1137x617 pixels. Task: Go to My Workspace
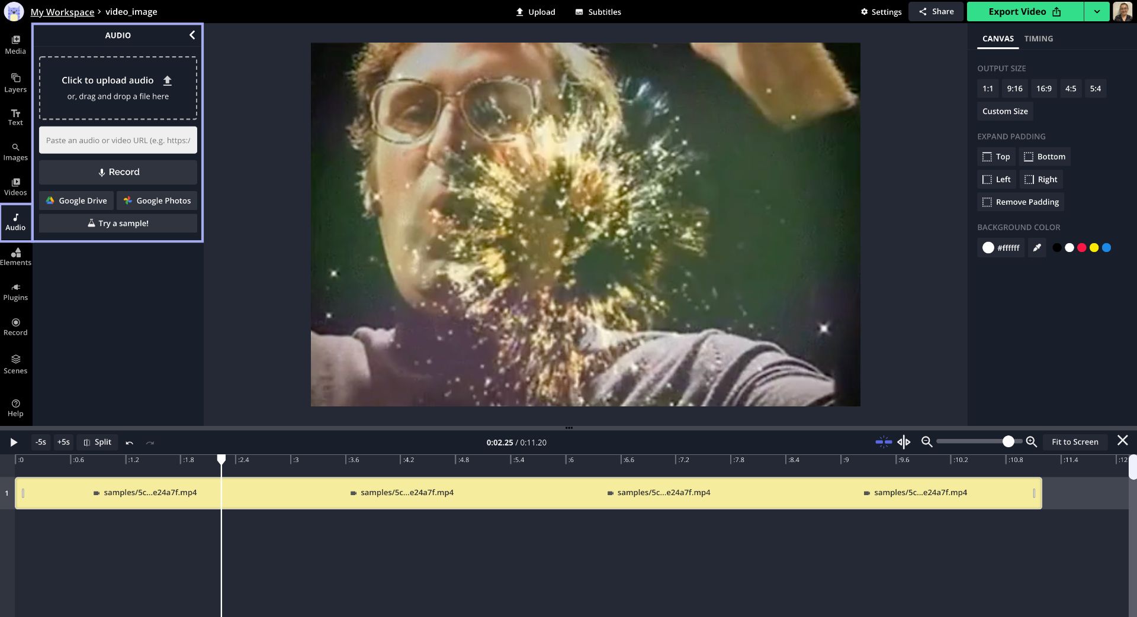click(x=62, y=12)
